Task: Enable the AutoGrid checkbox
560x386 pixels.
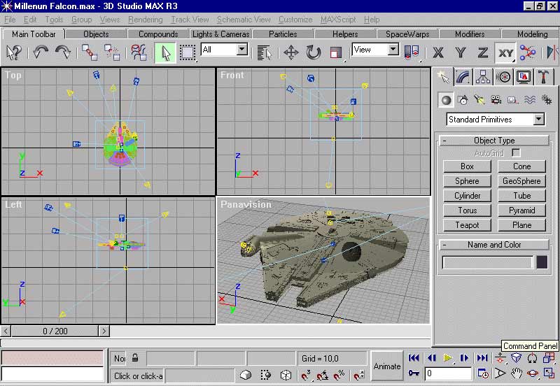Action: tap(516, 152)
